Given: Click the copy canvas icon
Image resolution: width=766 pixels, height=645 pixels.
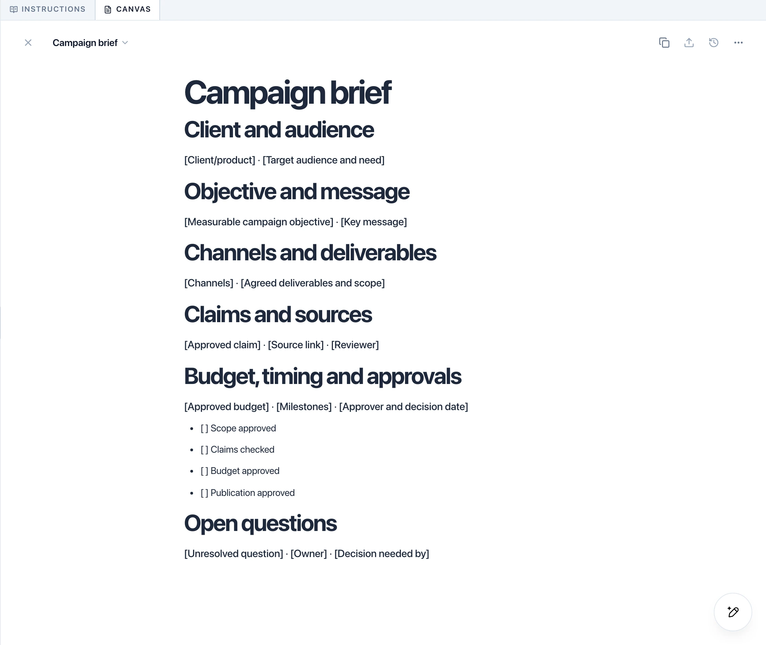Looking at the screenshot, I should coord(664,43).
